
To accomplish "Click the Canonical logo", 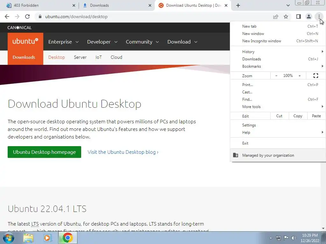I will click(x=19, y=28).
